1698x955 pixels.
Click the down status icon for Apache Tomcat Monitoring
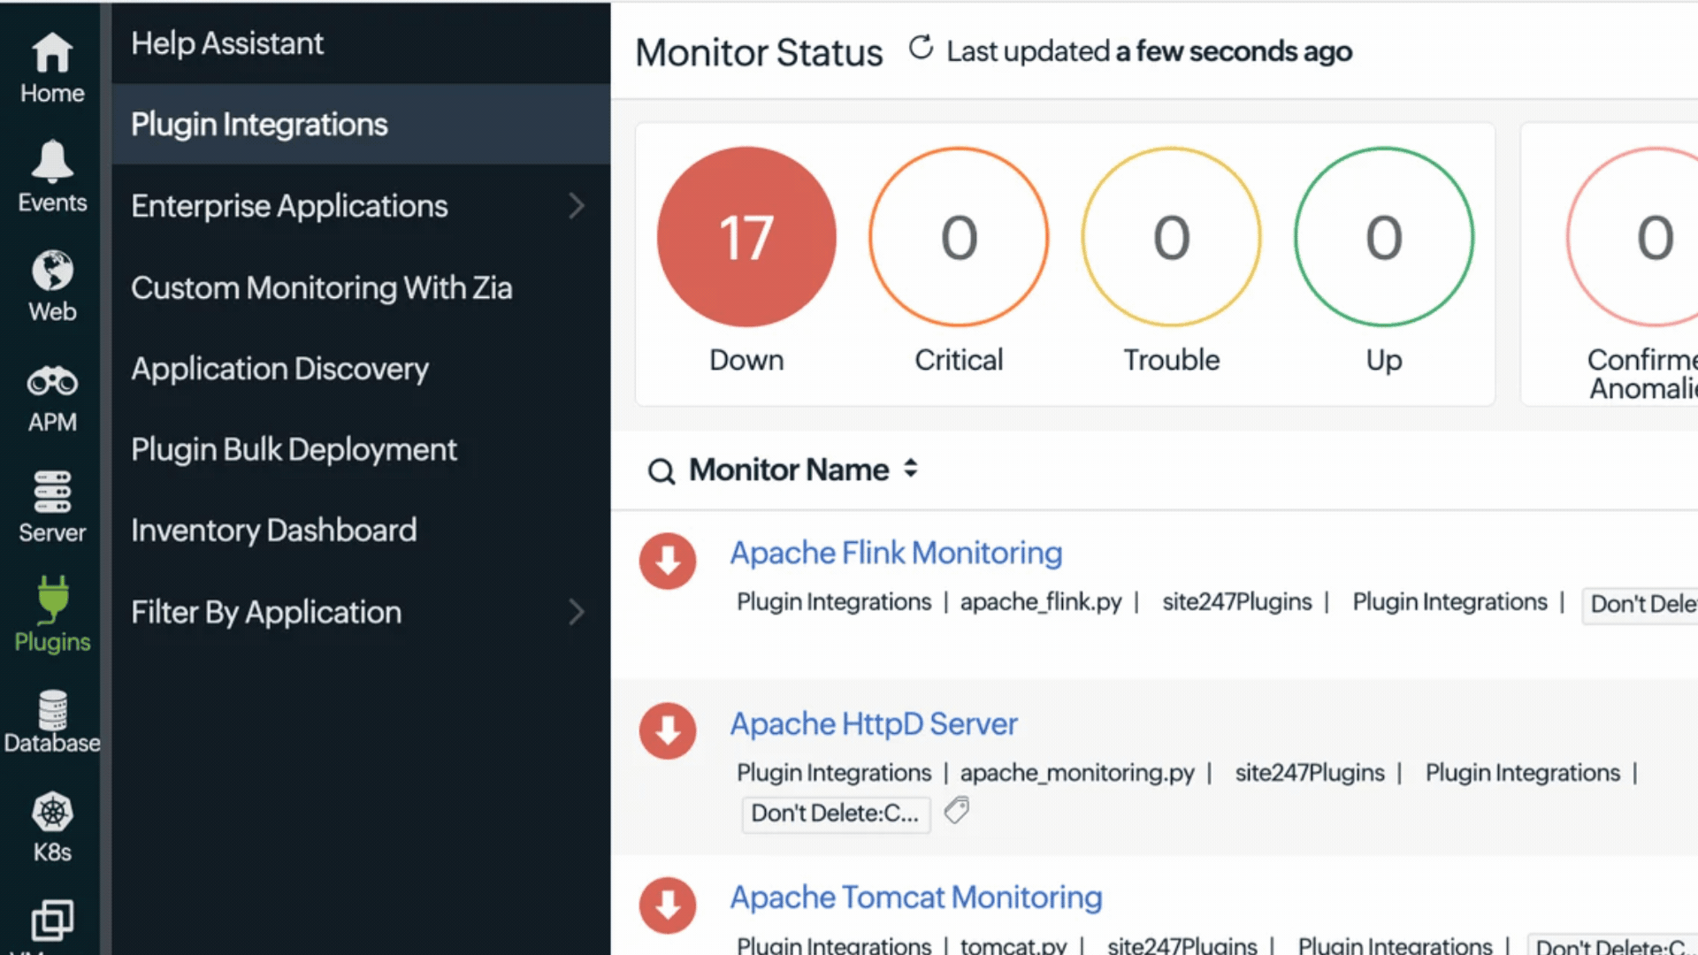[668, 905]
